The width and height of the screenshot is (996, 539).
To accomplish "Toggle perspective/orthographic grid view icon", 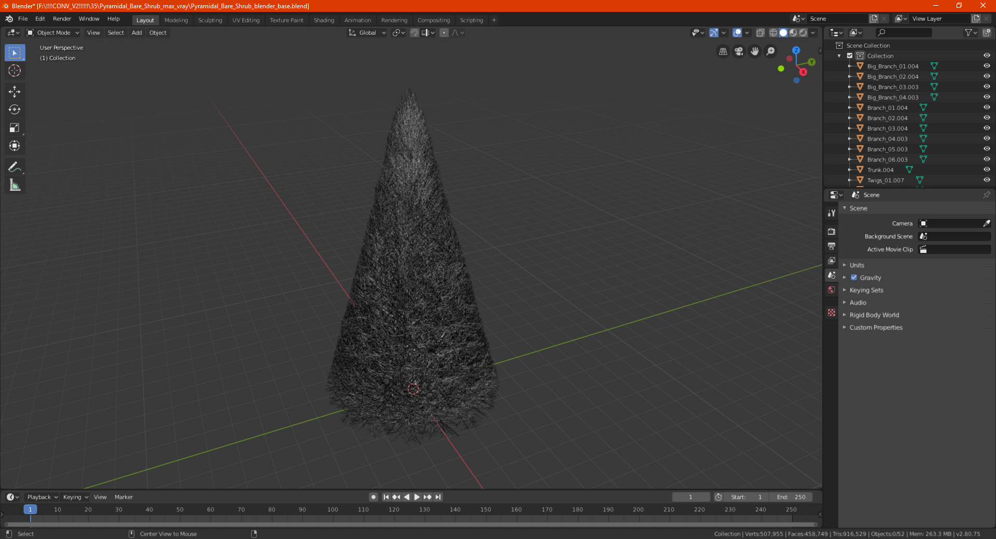I will click(723, 51).
